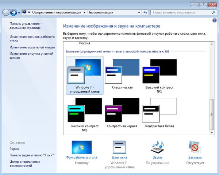Image resolution: width=219 pixels, height=175 pixels.
Task: Open Изменение рисунка учетной записи link
Action: tap(31, 55)
